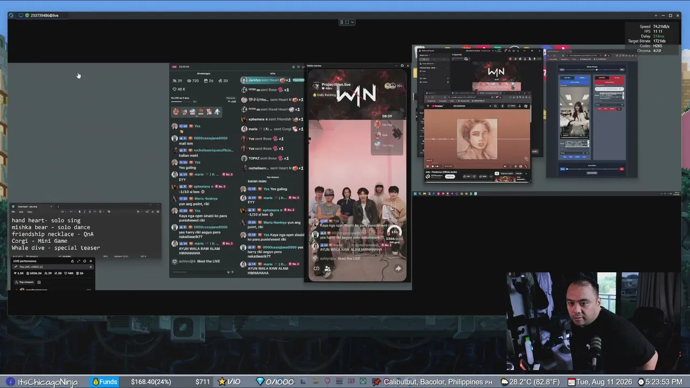The image size is (690, 388).
Task: Click the 'ashlyn liked the LIVE' notice in chat
Action: pyautogui.click(x=196, y=261)
